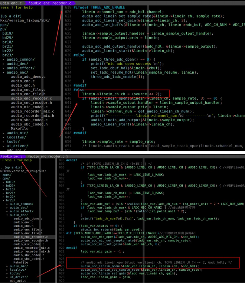The height and width of the screenshot is (283, 245).
Task: Open audio_enc_recoder.h in the upper file tree
Action: [31, 103]
